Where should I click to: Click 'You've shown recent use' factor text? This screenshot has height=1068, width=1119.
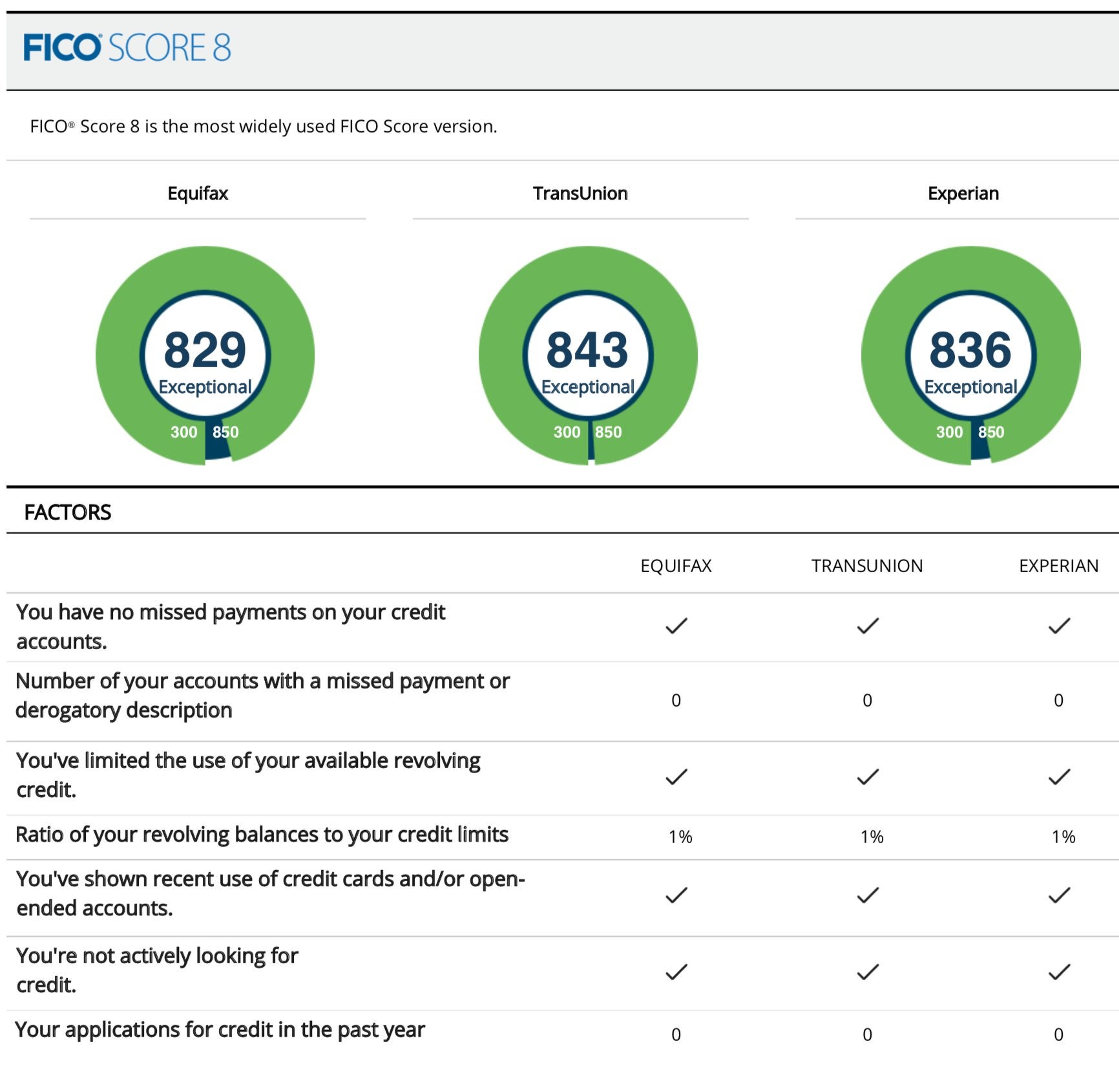pyautogui.click(x=270, y=893)
